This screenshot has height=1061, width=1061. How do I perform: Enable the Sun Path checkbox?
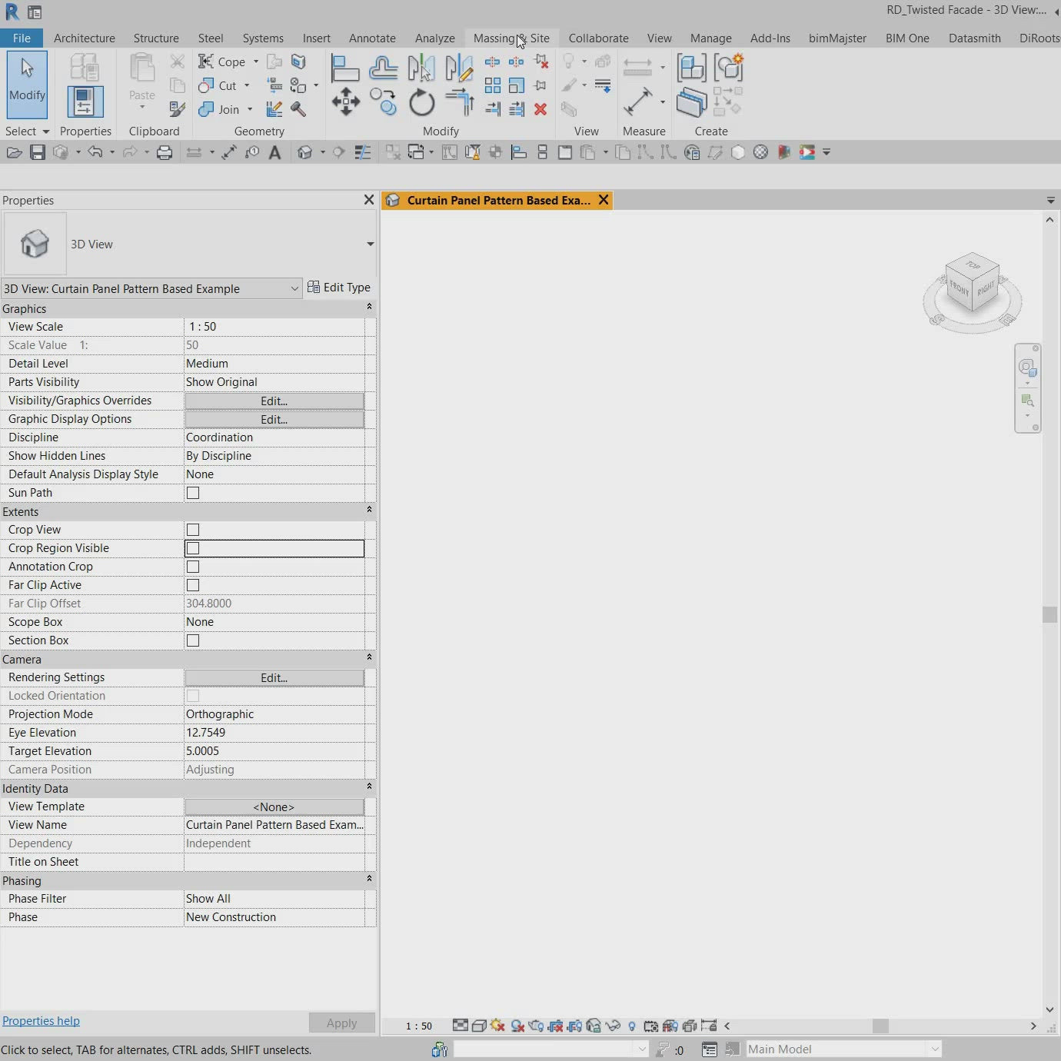(193, 493)
